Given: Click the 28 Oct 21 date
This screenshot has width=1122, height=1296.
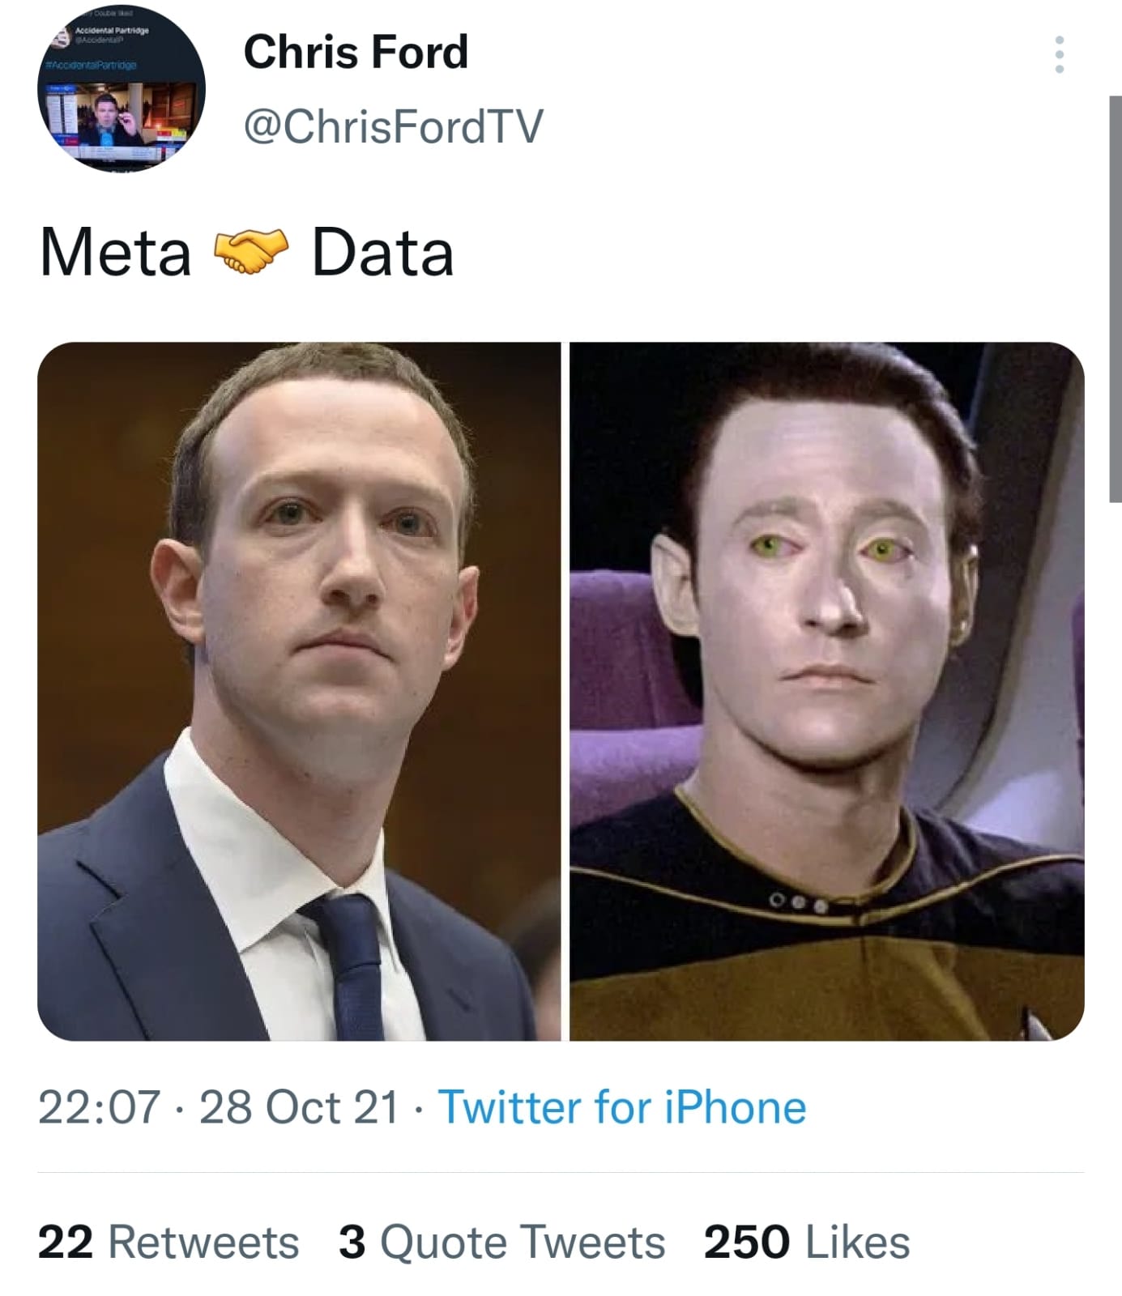Looking at the screenshot, I should click(299, 1107).
